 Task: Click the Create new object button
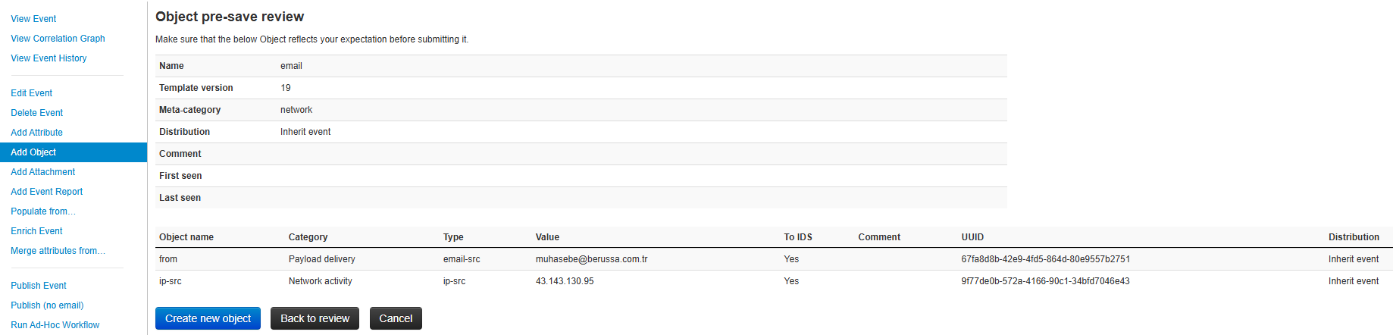(208, 318)
